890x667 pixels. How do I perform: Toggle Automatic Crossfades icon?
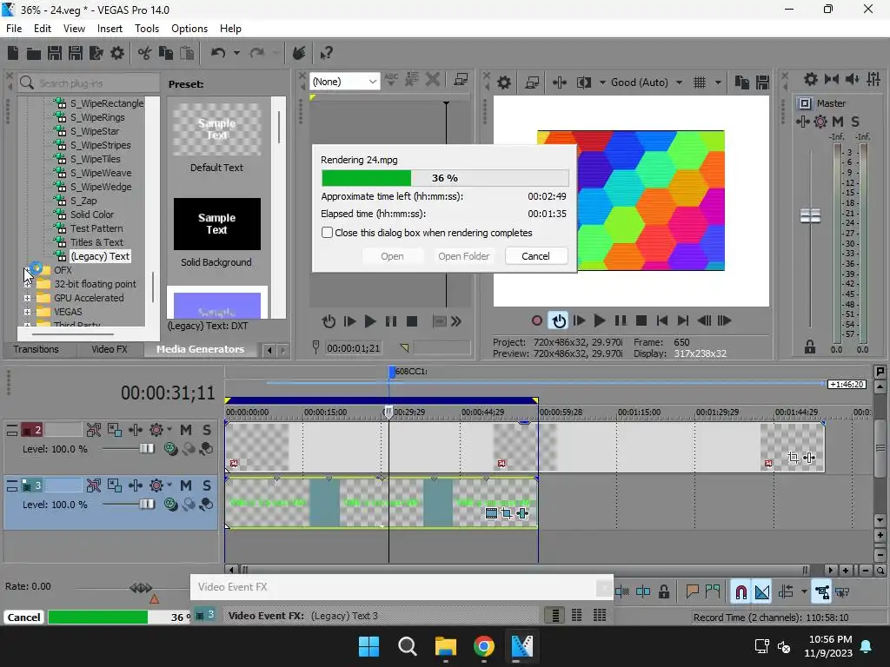click(x=762, y=592)
